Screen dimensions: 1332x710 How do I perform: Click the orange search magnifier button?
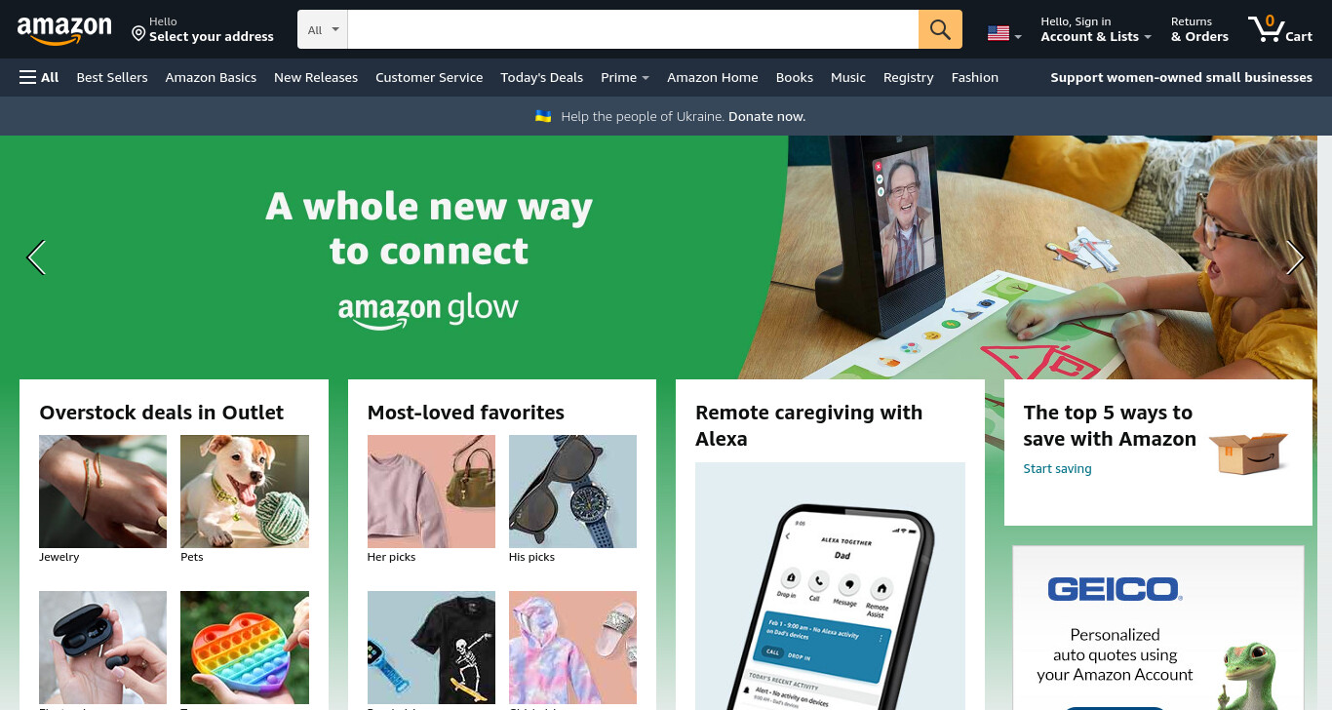pyautogui.click(x=940, y=29)
